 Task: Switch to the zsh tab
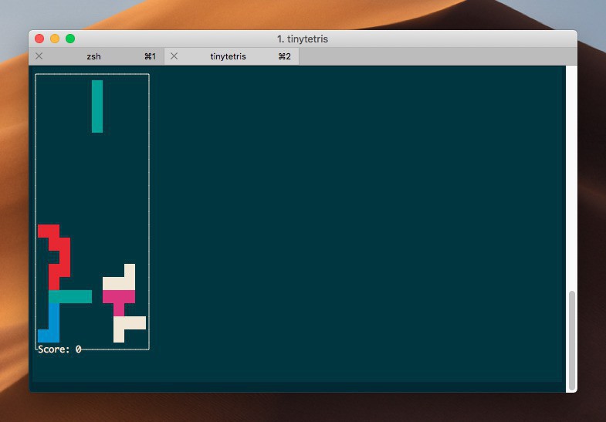click(x=96, y=56)
